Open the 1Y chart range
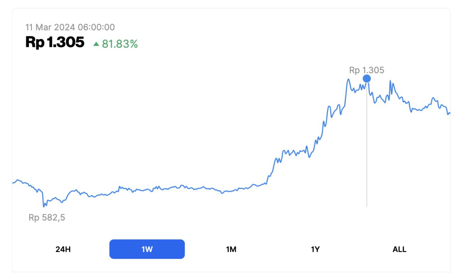Viewport: 455px width, 273px height. (x=315, y=249)
